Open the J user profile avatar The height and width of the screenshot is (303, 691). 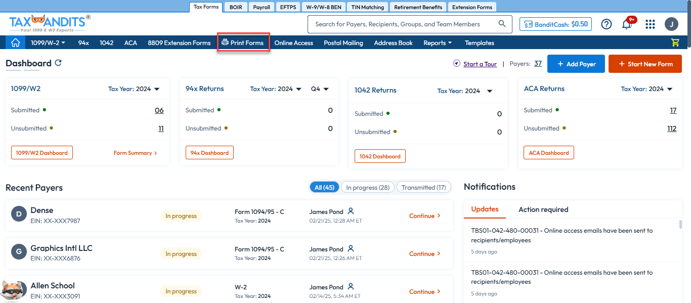coord(671,24)
